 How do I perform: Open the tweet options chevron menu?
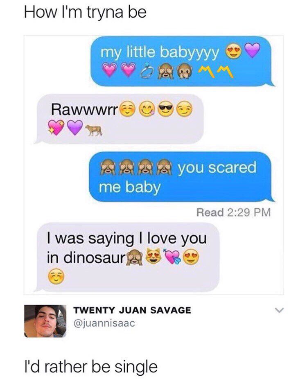[x=279, y=310]
